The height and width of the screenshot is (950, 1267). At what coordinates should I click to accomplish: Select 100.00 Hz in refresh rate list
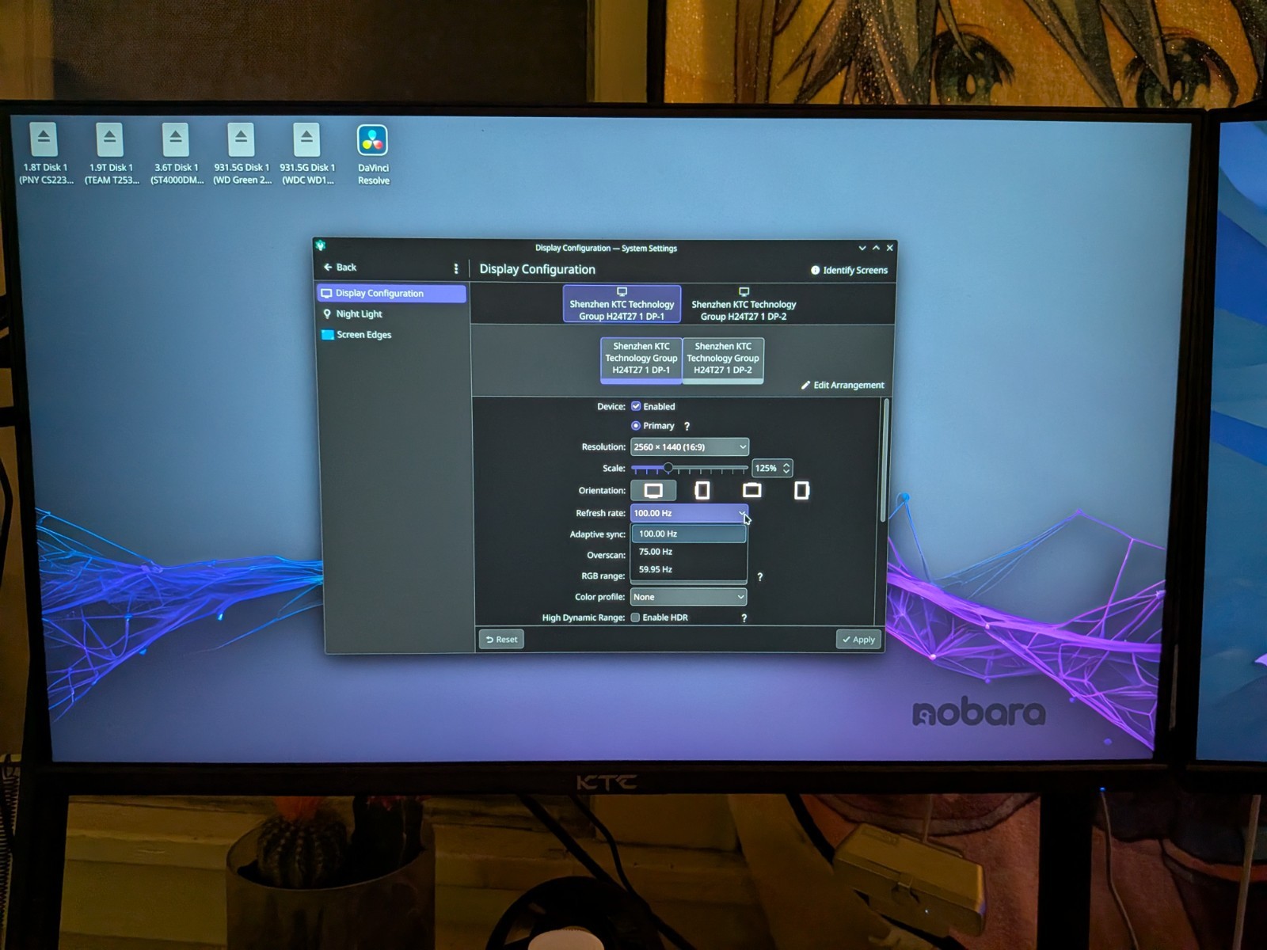point(689,534)
